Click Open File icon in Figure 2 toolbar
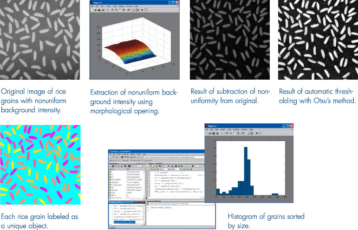Image resolution: width=358 pixels, height=230 pixels. (210, 134)
